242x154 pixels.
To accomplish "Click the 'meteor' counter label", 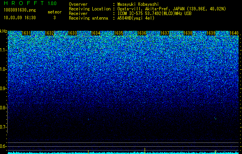I will (x=55, y=12).
